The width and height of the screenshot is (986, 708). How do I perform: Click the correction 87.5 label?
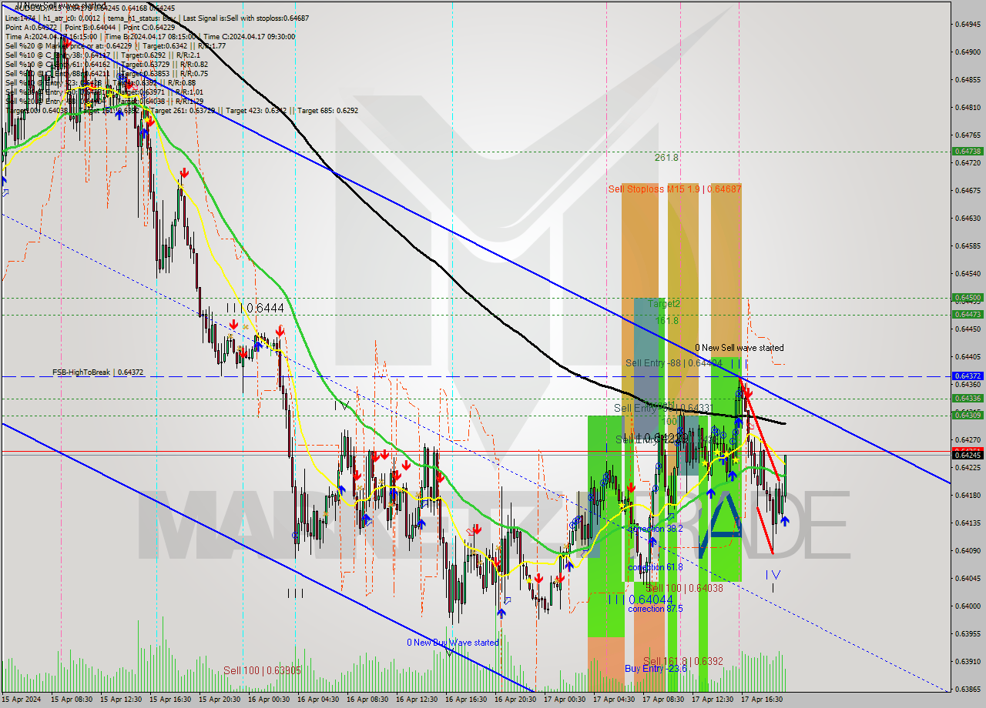tap(655, 609)
